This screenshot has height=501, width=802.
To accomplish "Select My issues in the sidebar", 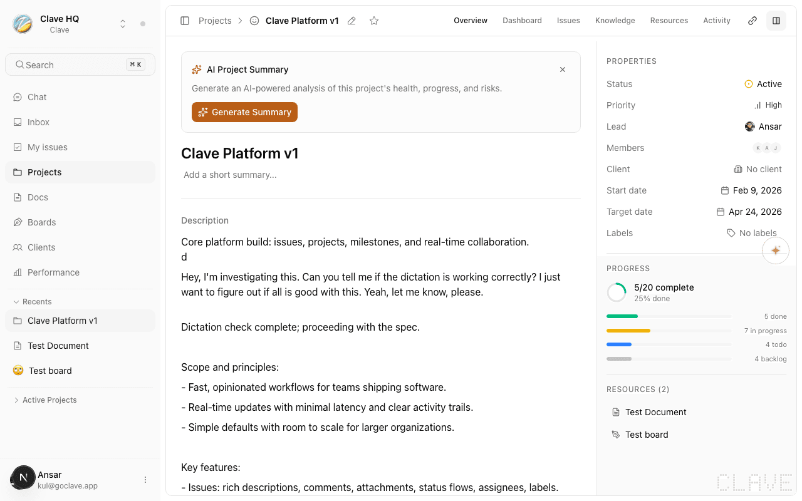I will coord(46,147).
